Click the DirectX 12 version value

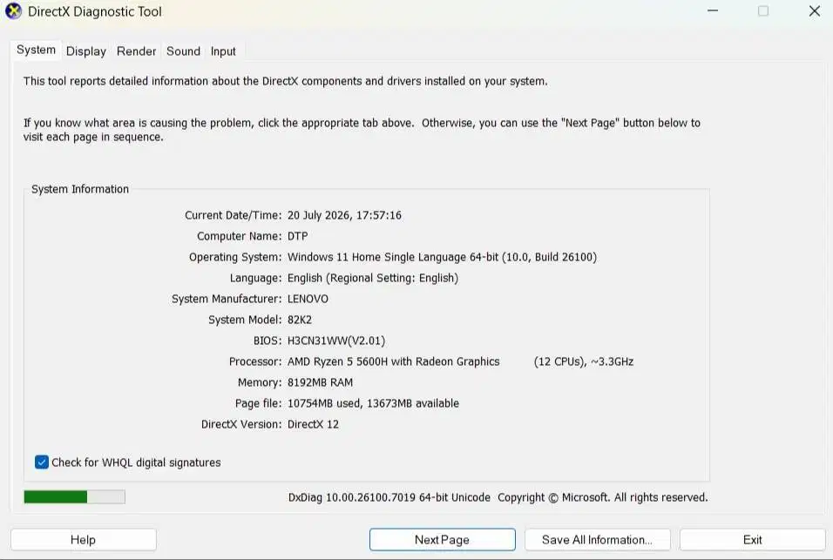[313, 424]
